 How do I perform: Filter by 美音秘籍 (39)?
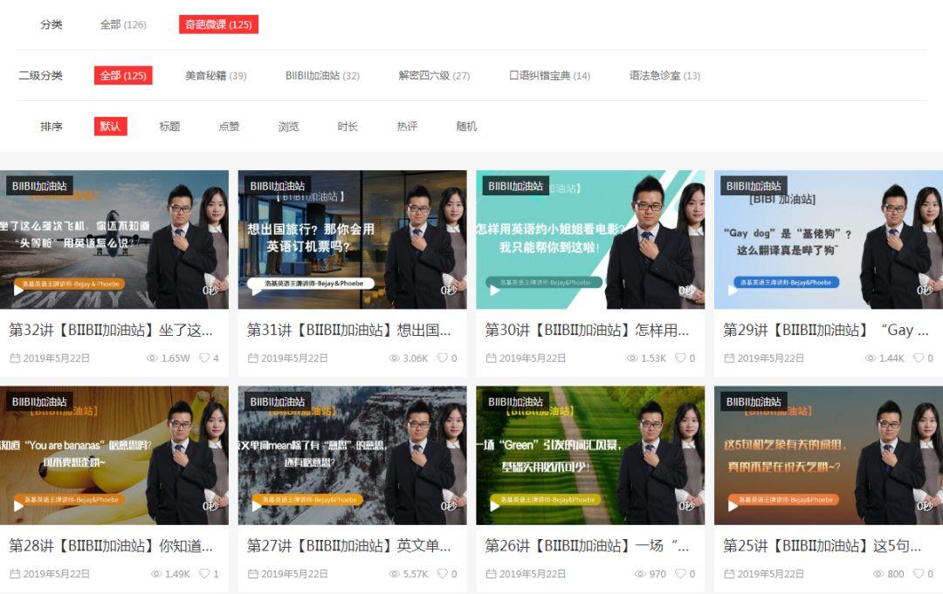coord(216,76)
